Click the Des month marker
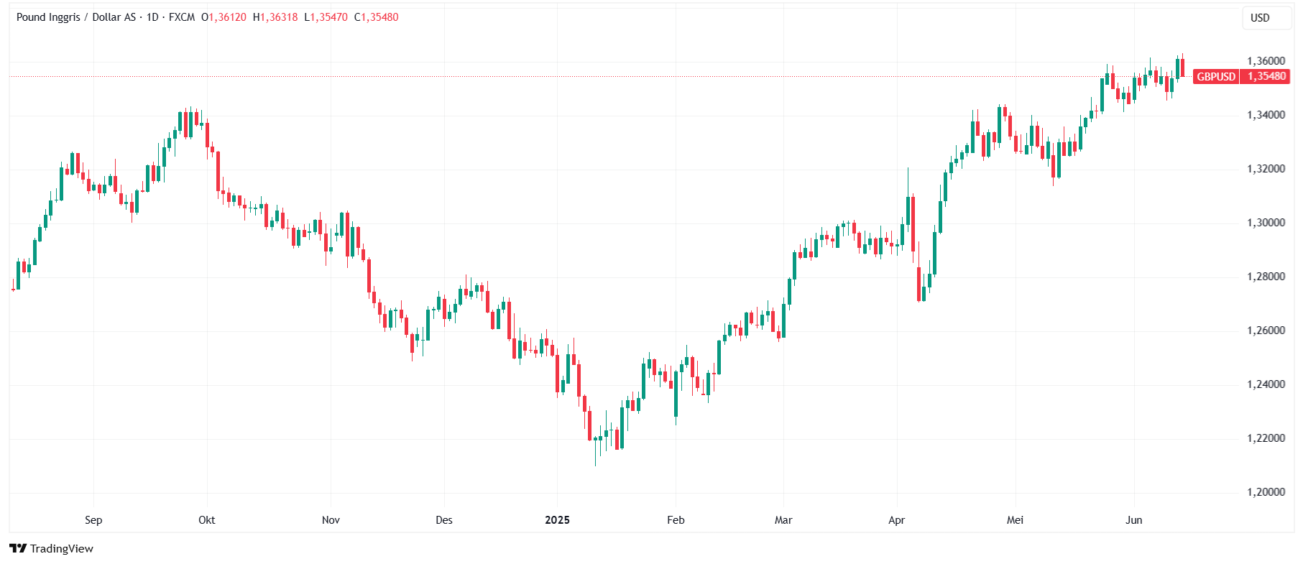This screenshot has height=564, width=1303. [444, 520]
